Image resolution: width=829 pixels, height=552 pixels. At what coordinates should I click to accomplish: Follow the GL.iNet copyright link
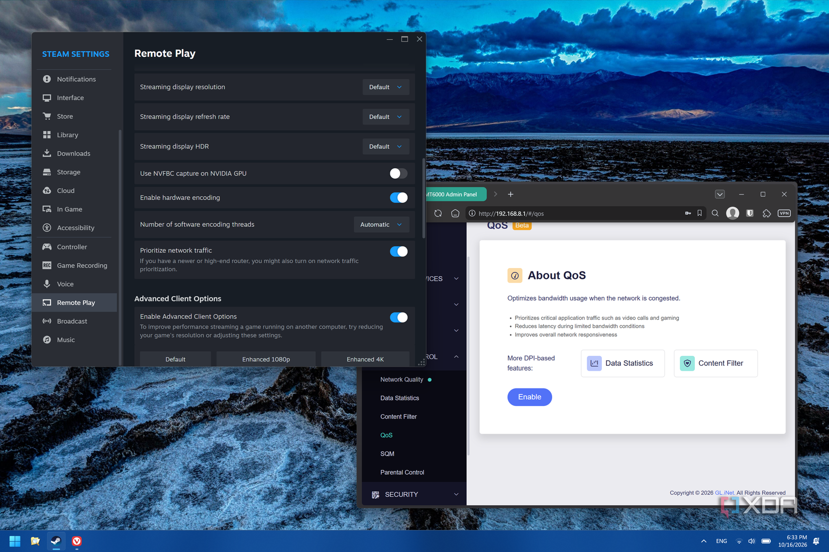tap(724, 493)
